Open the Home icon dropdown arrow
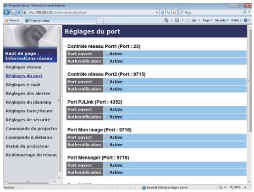The width and height of the screenshot is (254, 192). click(171, 20)
